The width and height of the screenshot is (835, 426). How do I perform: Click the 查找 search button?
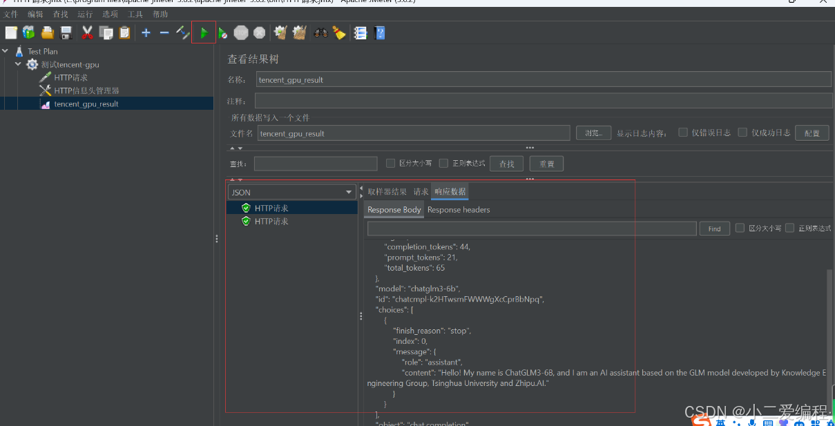coord(507,164)
